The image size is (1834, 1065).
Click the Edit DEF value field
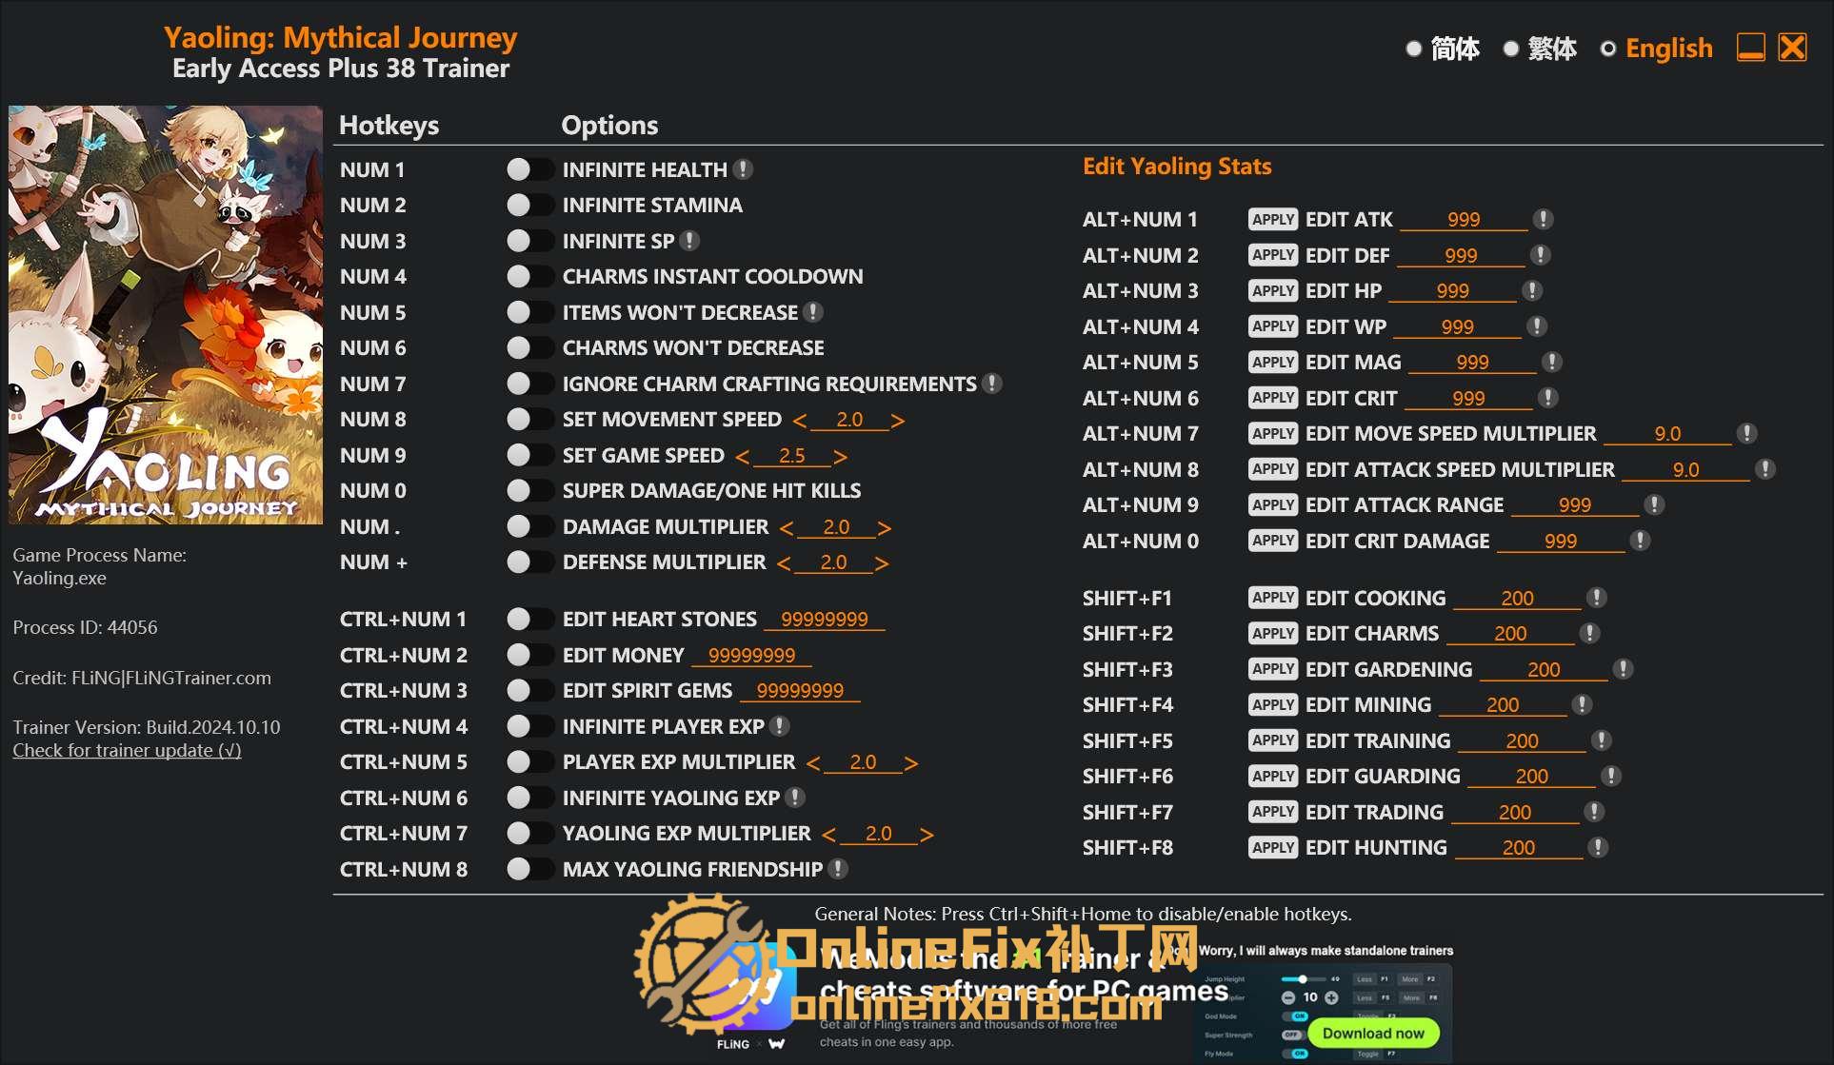(1461, 256)
